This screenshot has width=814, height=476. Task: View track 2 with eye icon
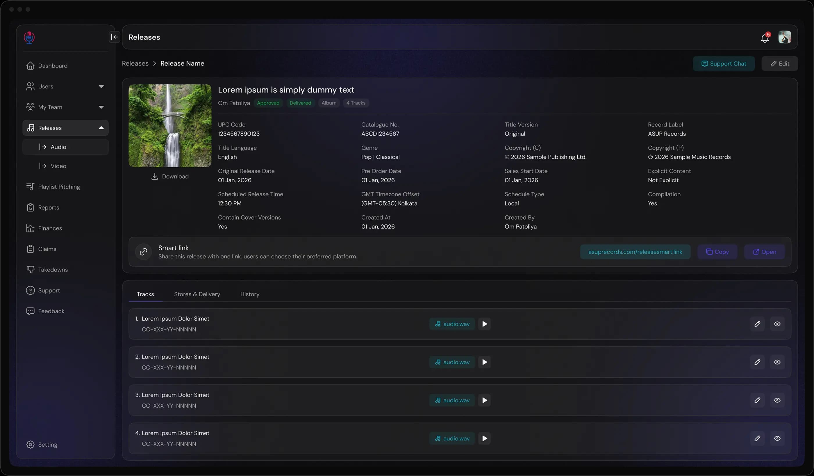point(777,362)
